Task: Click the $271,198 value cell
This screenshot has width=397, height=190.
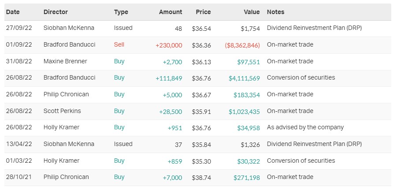Action: coord(247,177)
